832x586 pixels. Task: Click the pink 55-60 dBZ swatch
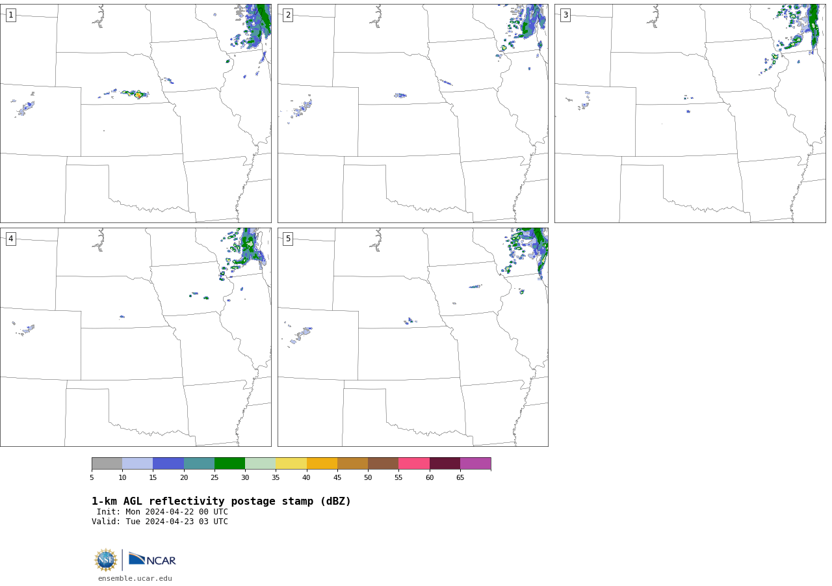coord(414,464)
